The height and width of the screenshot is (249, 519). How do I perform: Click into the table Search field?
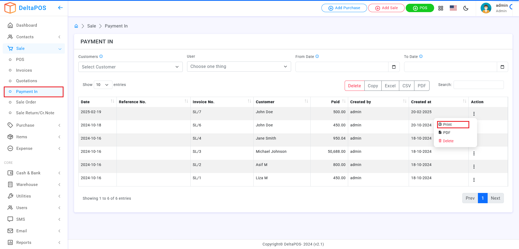pyautogui.click(x=478, y=85)
